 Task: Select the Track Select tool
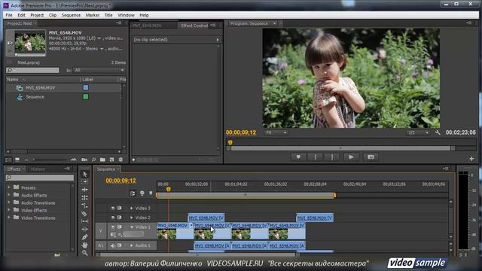(x=85, y=182)
